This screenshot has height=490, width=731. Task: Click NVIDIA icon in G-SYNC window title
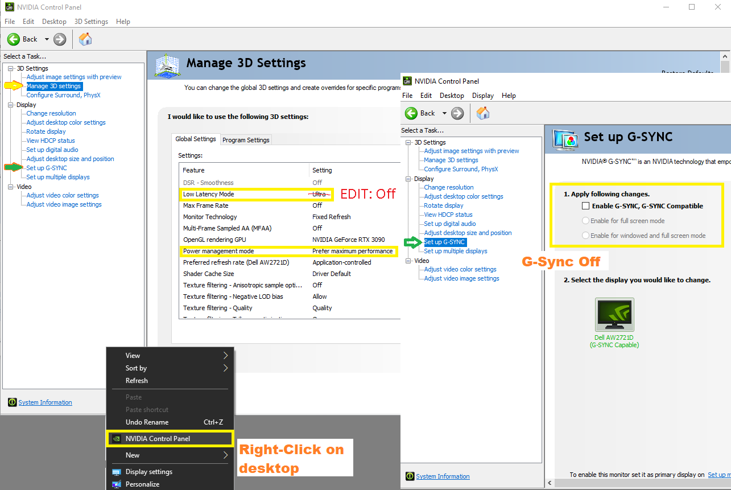[407, 81]
